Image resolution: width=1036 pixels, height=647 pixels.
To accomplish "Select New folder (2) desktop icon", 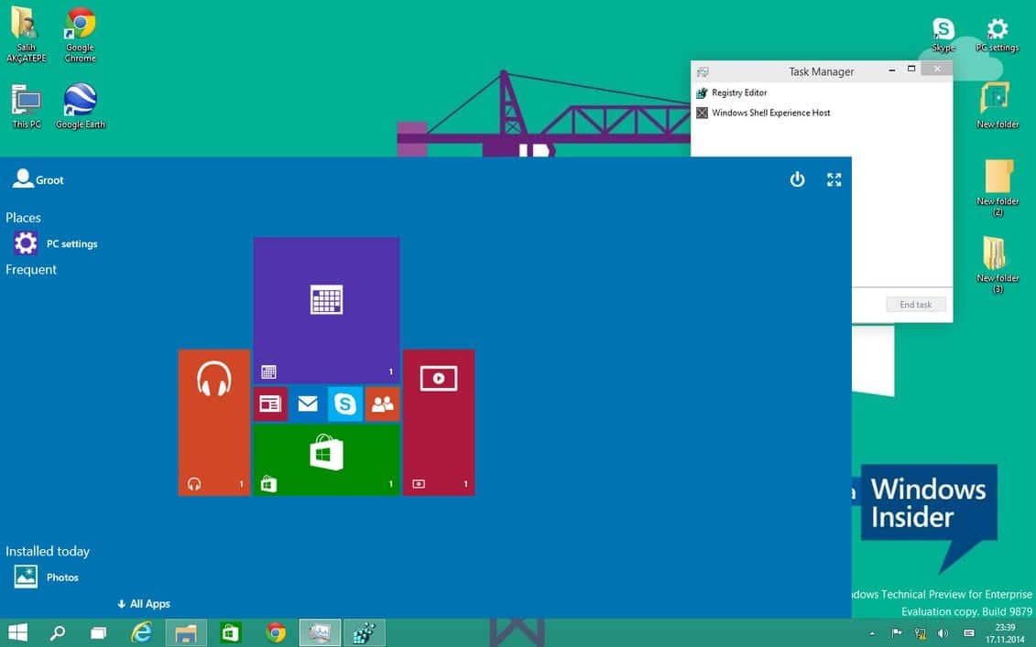I will pos(998,189).
